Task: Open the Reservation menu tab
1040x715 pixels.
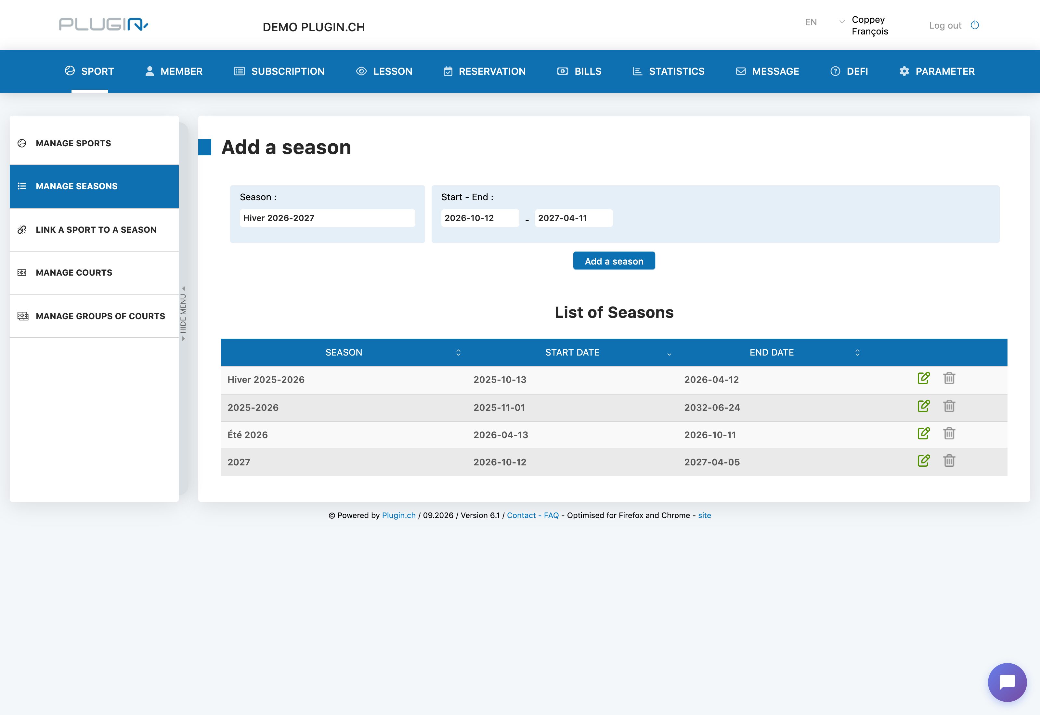Action: [485, 71]
